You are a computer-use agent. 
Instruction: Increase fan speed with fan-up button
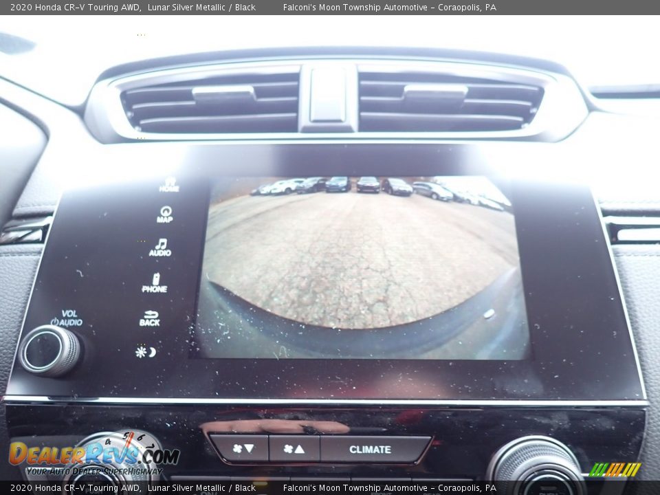tap(294, 449)
